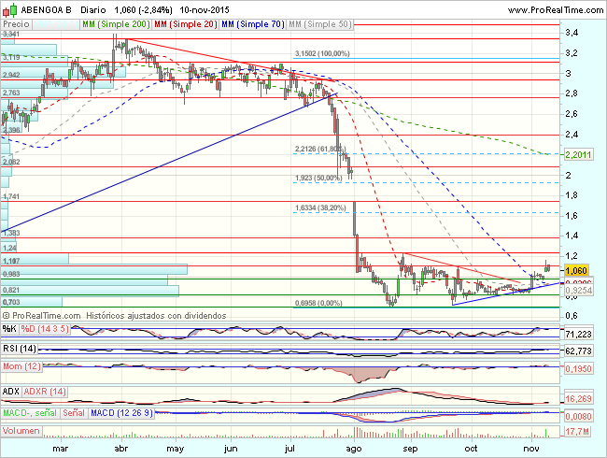The height and width of the screenshot is (458, 607).
Task: Click the 1,060 (-2,84%) price quote
Action: (143, 10)
